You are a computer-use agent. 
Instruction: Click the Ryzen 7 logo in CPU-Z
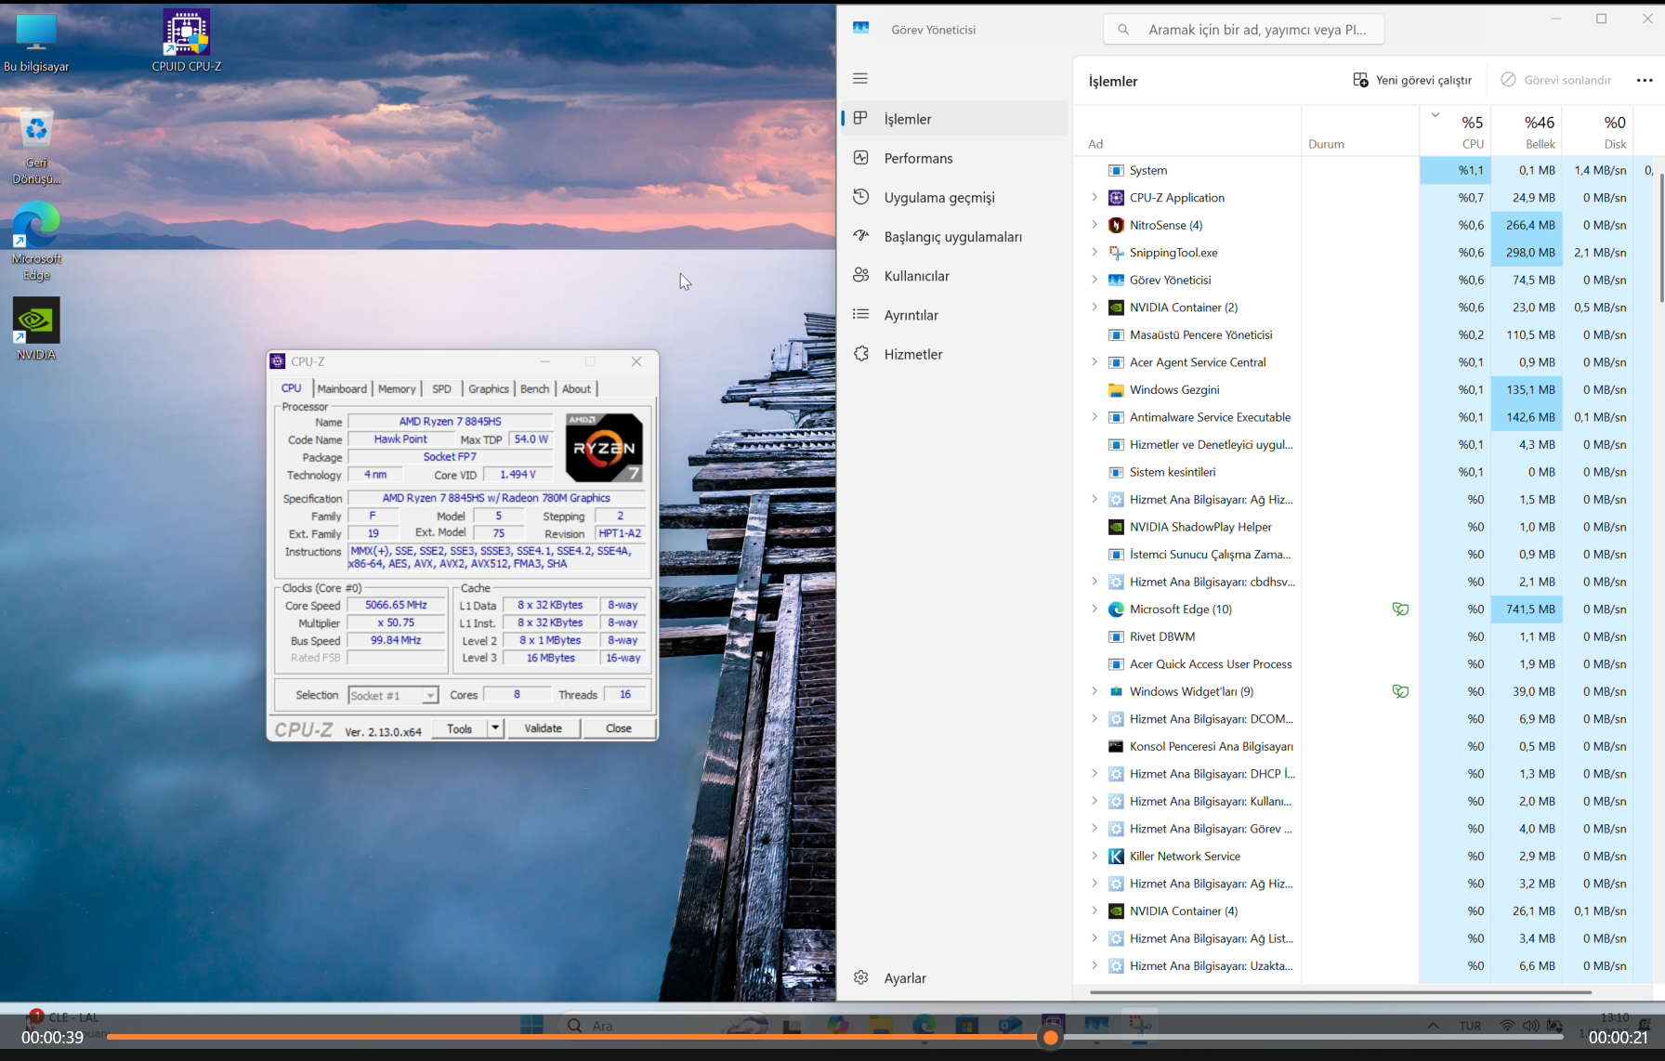click(x=604, y=448)
